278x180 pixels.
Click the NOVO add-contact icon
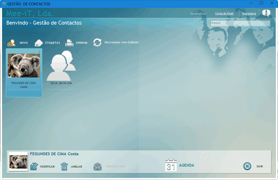(x=11, y=43)
